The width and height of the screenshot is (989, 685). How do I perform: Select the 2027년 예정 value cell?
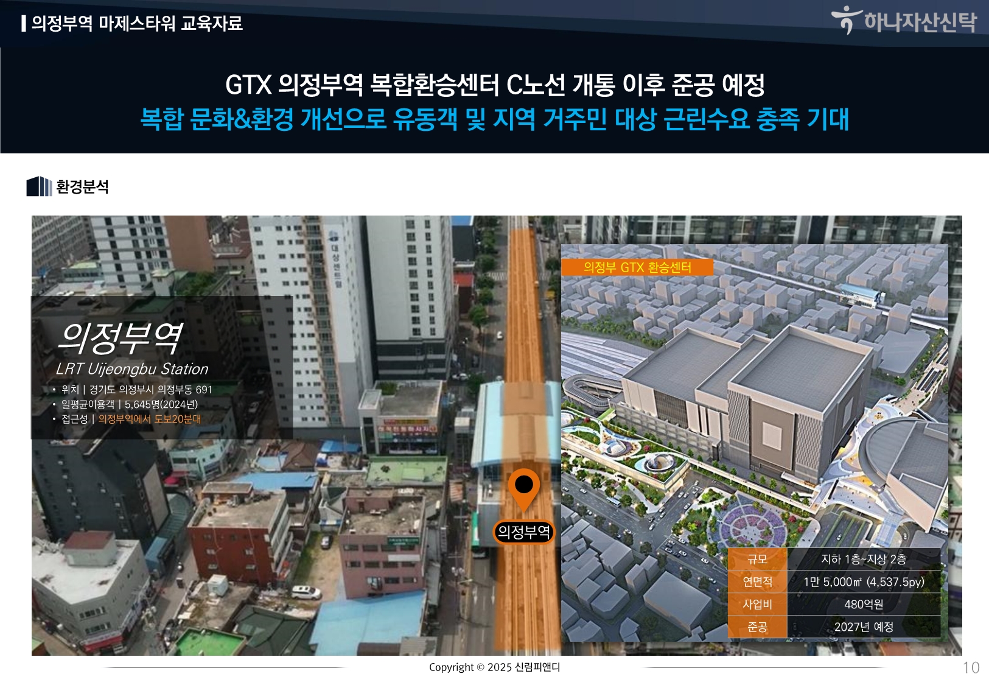click(x=864, y=627)
